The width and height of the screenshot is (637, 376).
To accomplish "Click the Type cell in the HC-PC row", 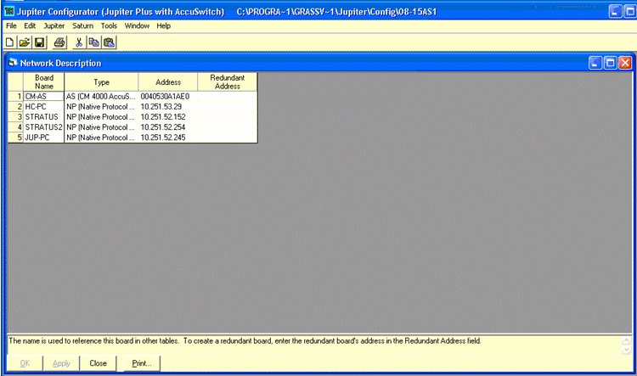I will click(102, 107).
